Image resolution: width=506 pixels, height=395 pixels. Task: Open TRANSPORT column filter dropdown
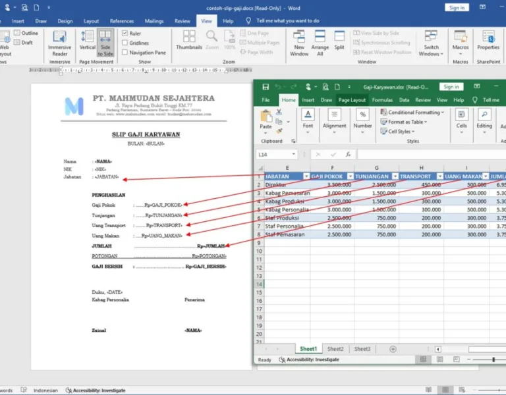[440, 176]
